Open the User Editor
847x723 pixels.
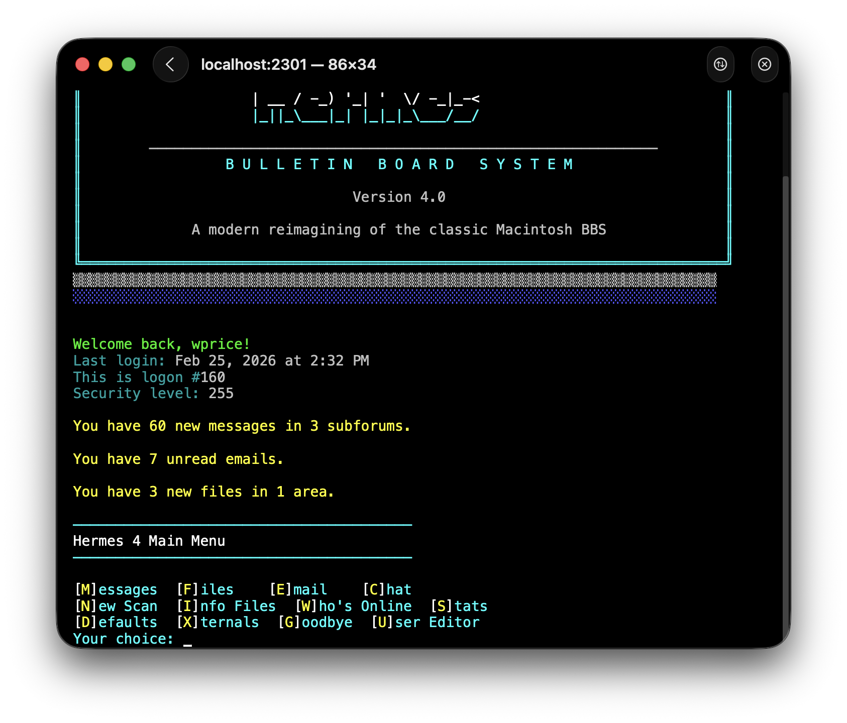pyautogui.click(x=426, y=622)
